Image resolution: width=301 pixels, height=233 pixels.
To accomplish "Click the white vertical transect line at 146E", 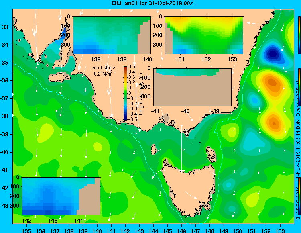I will pyautogui.click(x=181, y=148).
